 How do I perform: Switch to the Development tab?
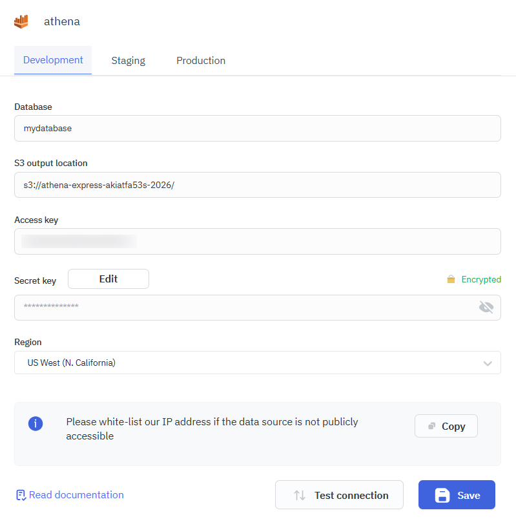[53, 60]
